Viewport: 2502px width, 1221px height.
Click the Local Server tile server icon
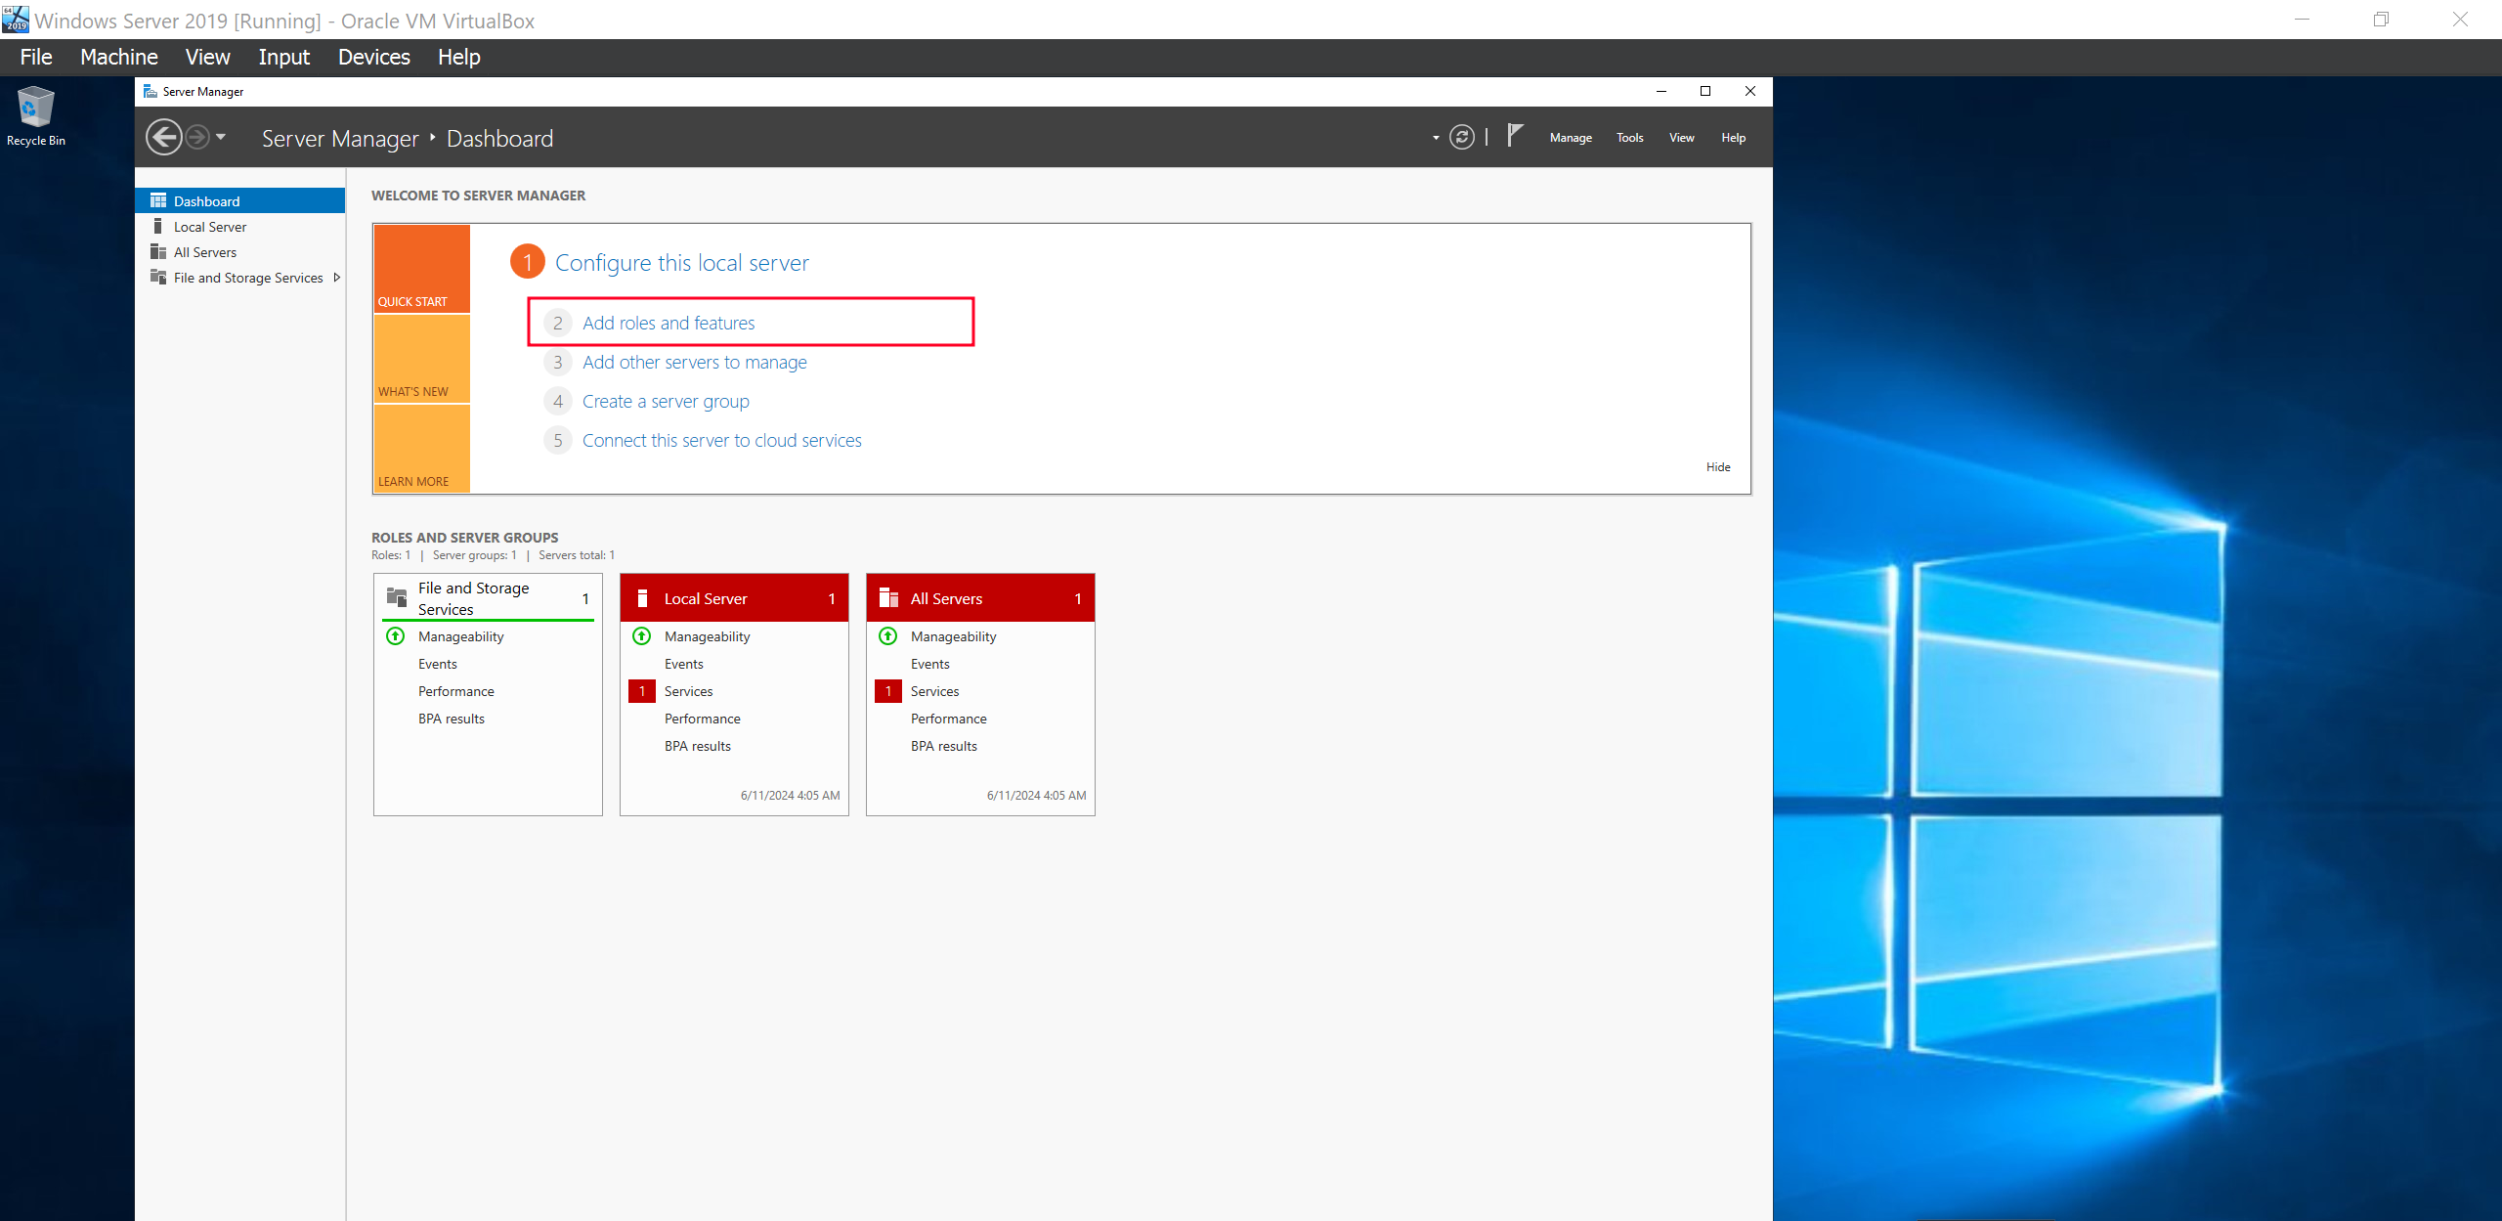click(642, 598)
